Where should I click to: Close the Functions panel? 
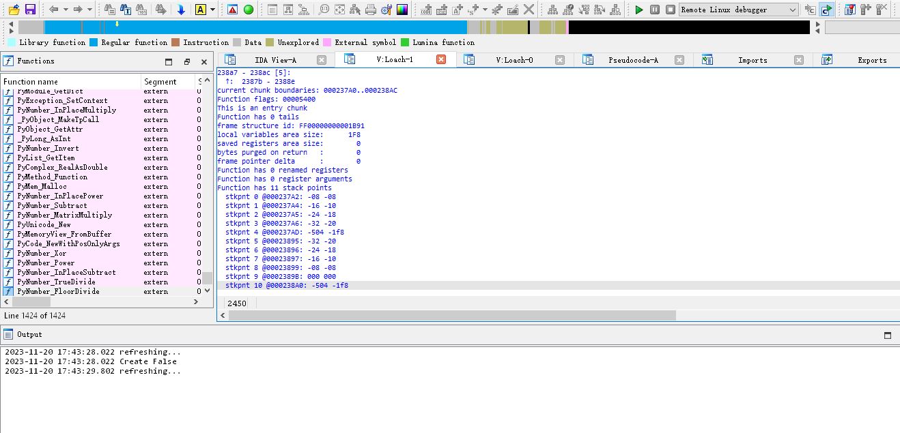click(203, 61)
